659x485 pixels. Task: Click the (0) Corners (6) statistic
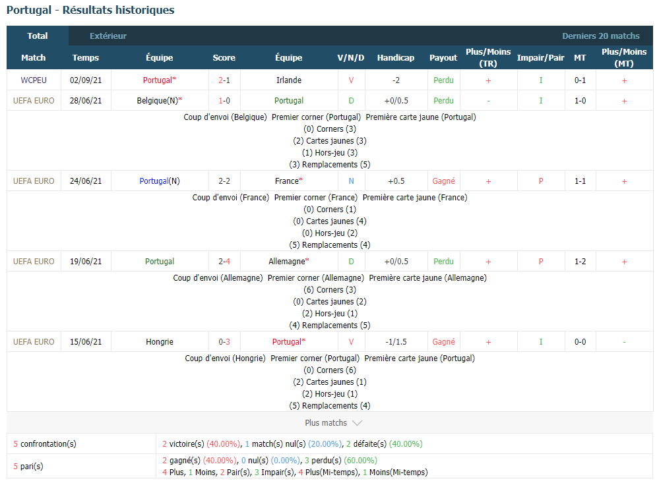tap(330, 370)
